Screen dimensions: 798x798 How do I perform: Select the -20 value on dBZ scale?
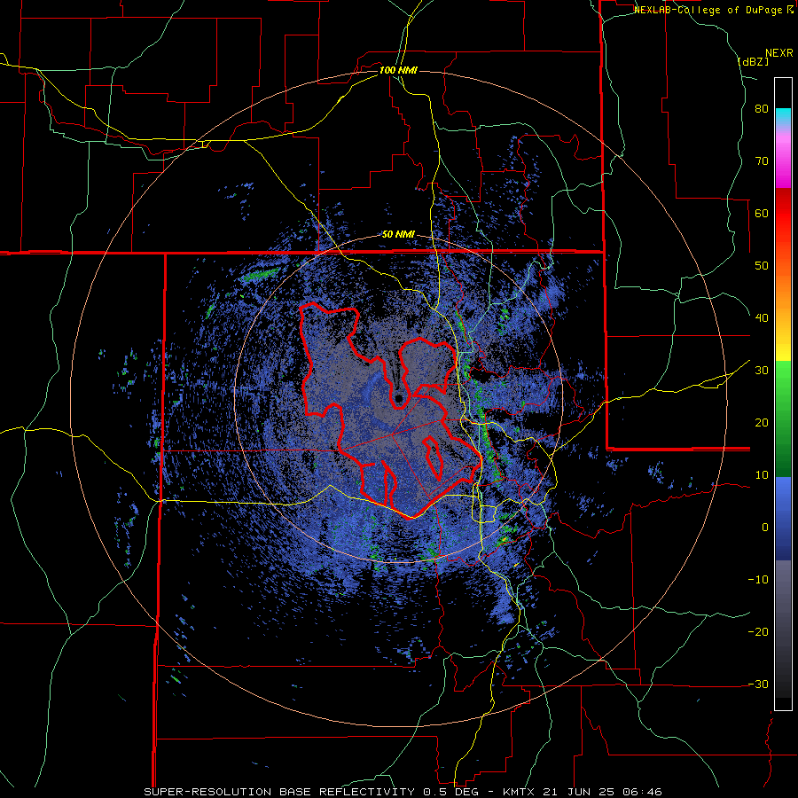pos(758,632)
